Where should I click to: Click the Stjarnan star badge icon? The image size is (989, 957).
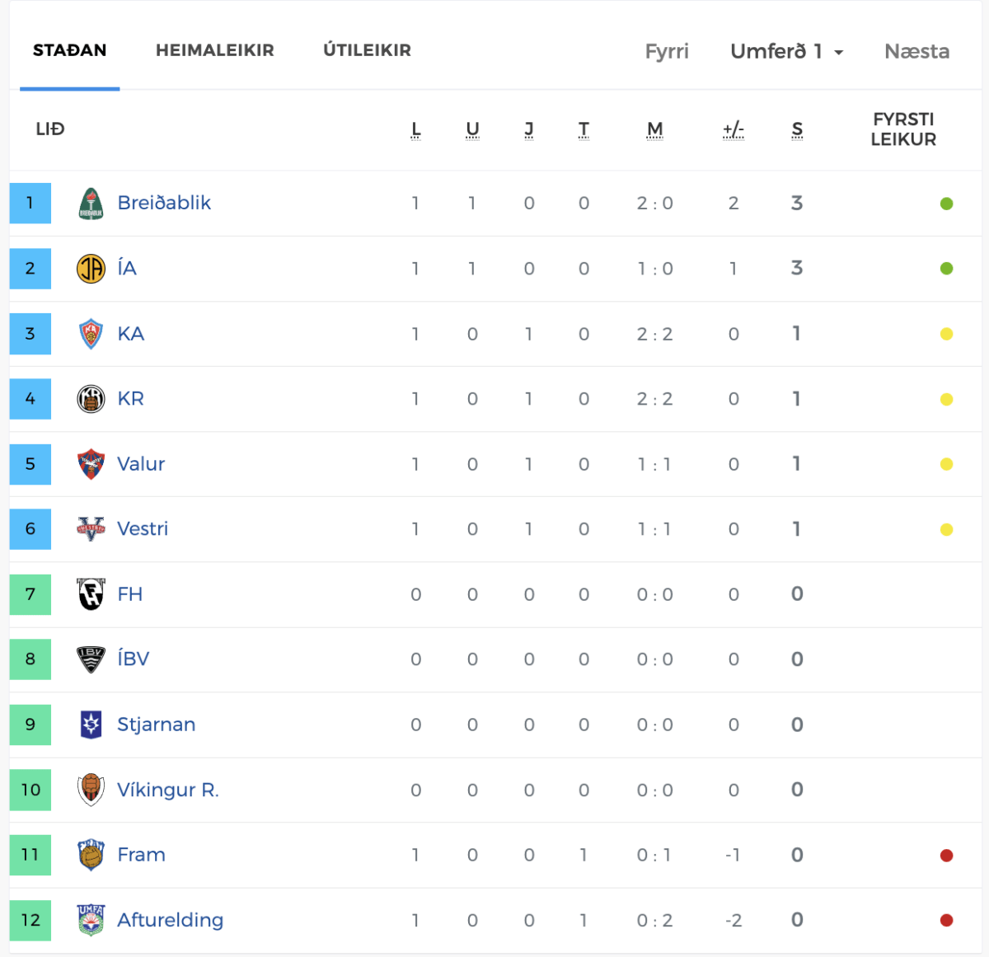91,725
